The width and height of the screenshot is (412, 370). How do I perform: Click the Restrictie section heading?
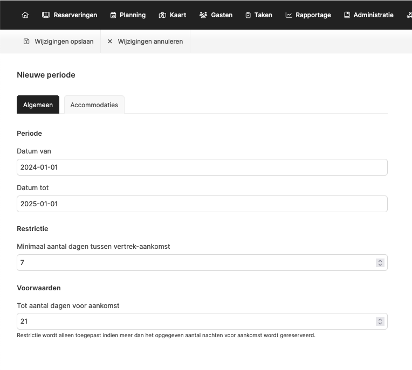[x=32, y=229]
